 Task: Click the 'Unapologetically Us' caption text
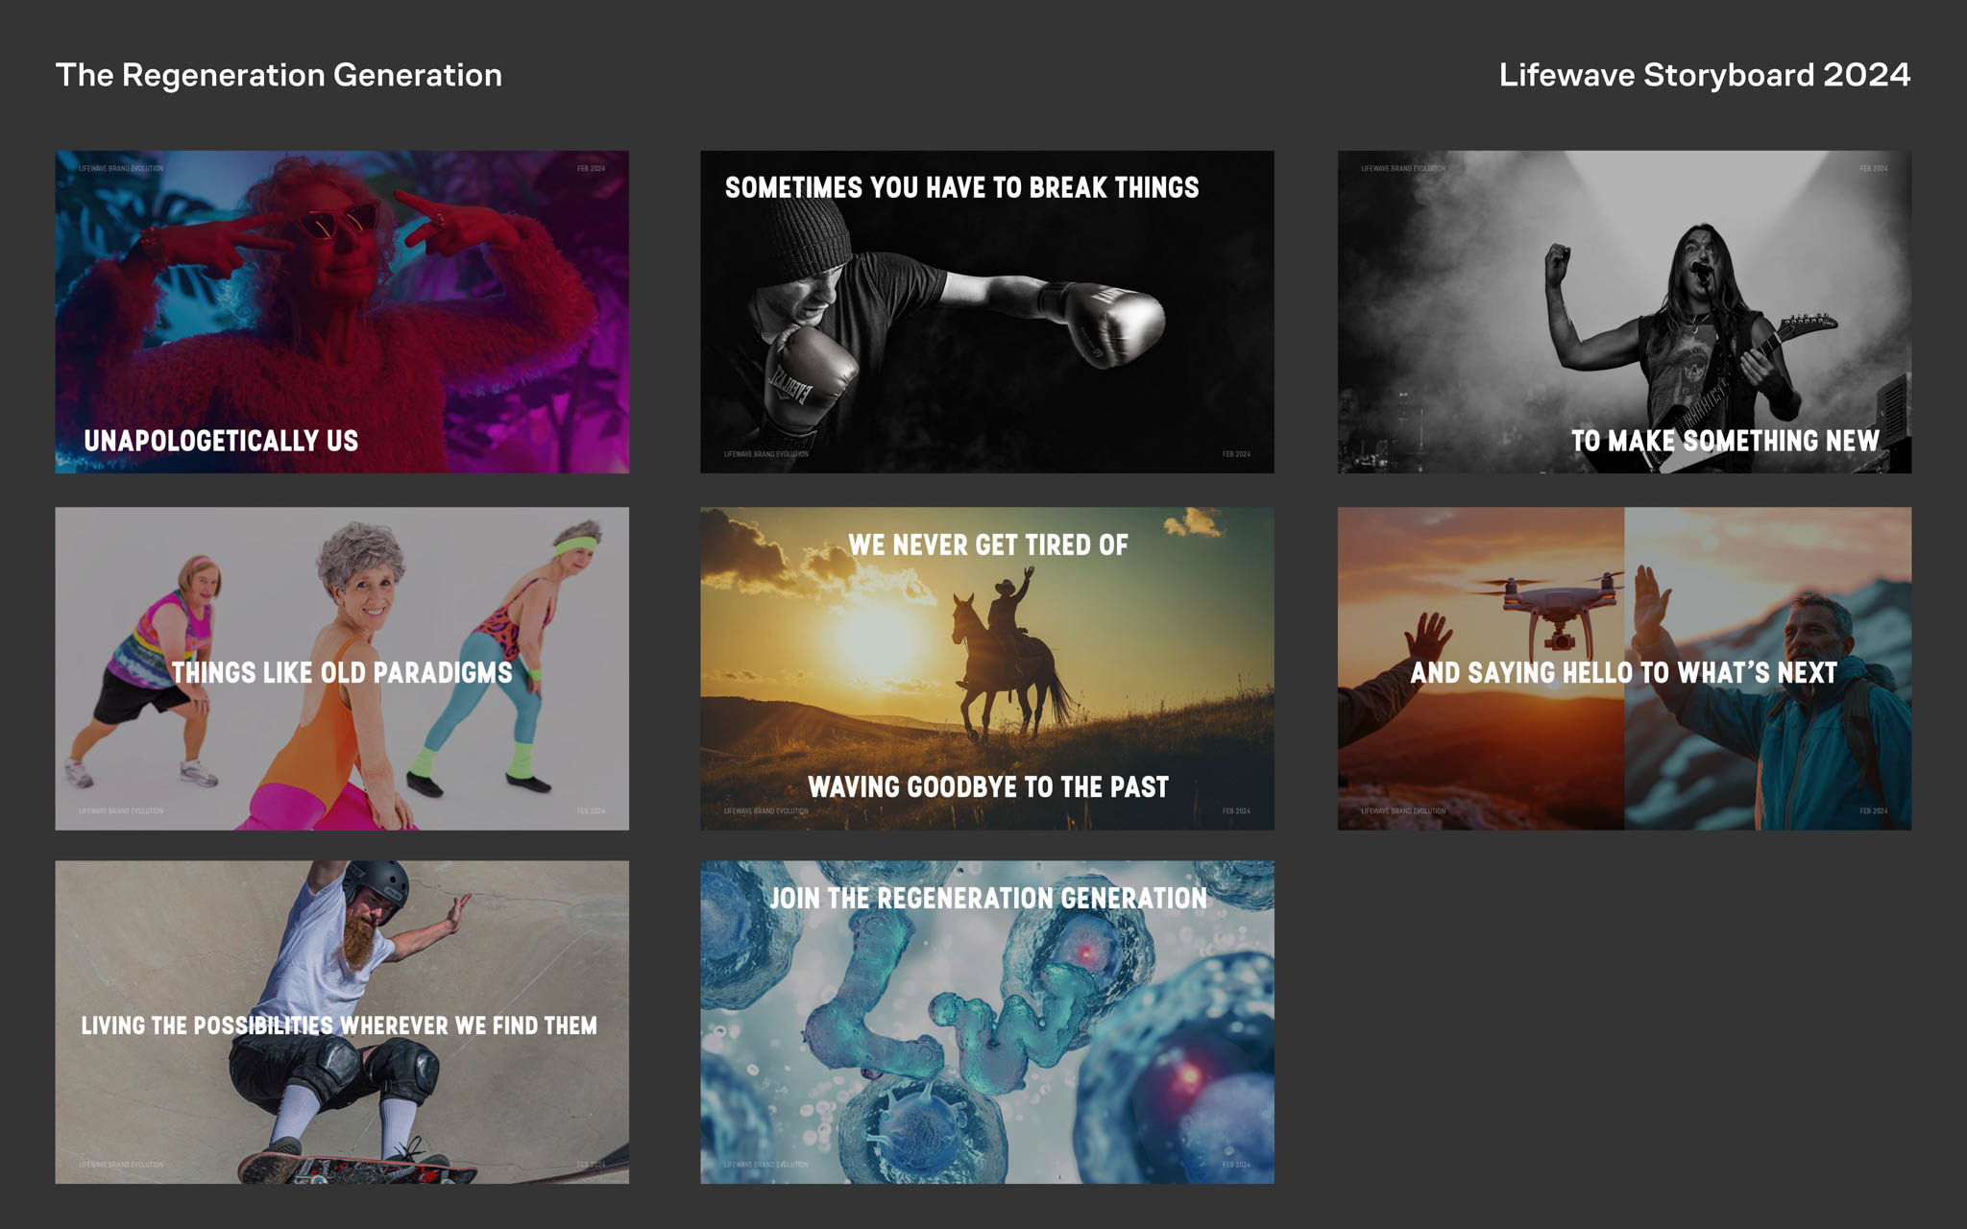point(221,441)
